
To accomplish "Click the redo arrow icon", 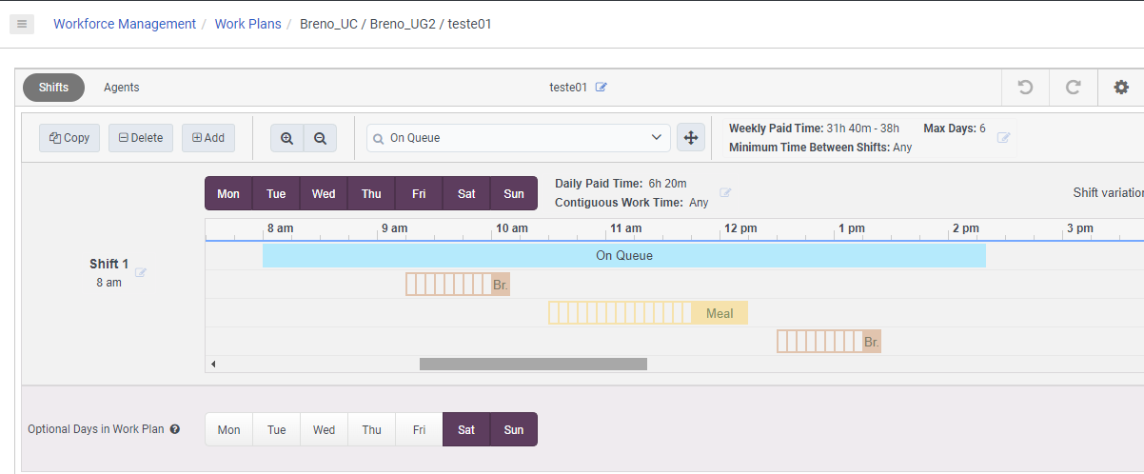I will click(1073, 88).
